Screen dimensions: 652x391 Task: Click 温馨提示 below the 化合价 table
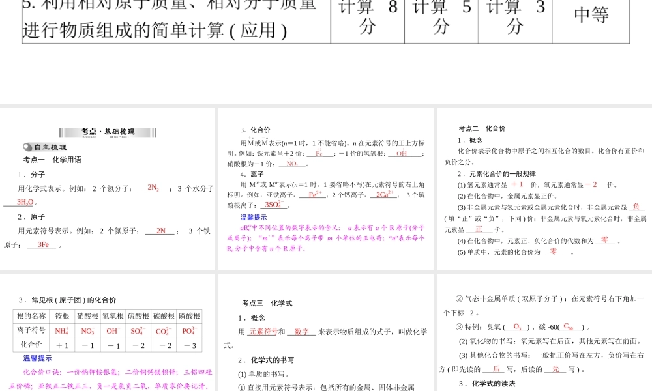tap(37, 358)
